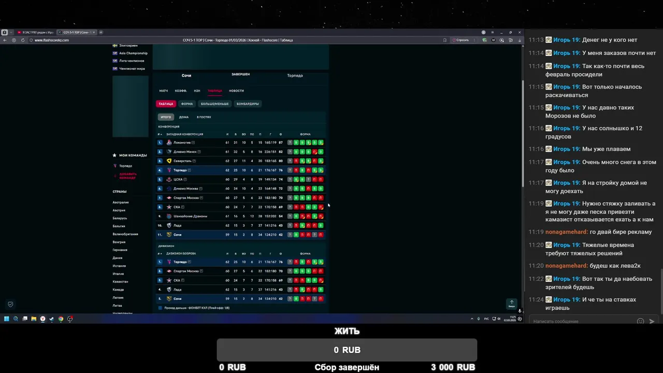Open Steam from the taskbar
The image size is (663, 373).
[51, 319]
